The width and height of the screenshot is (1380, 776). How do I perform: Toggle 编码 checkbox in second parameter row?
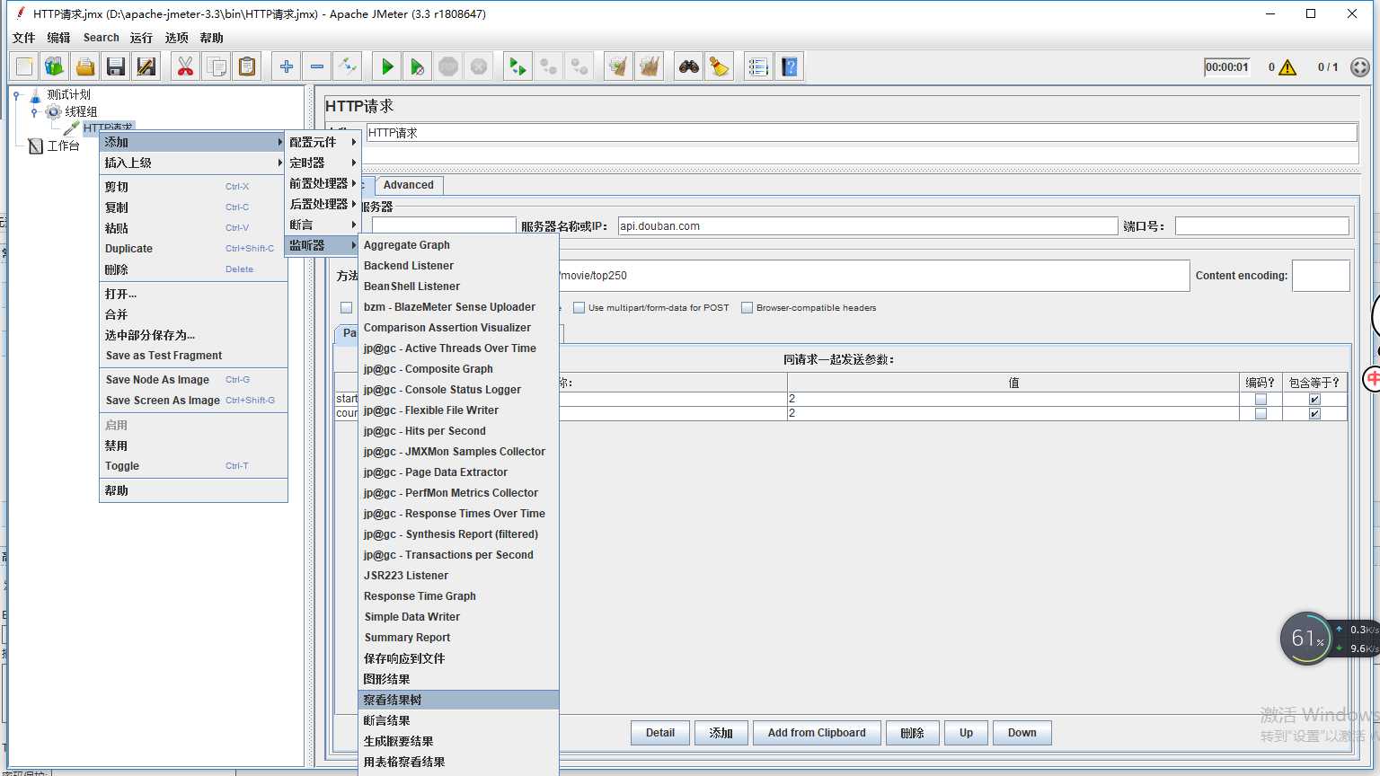(1261, 414)
